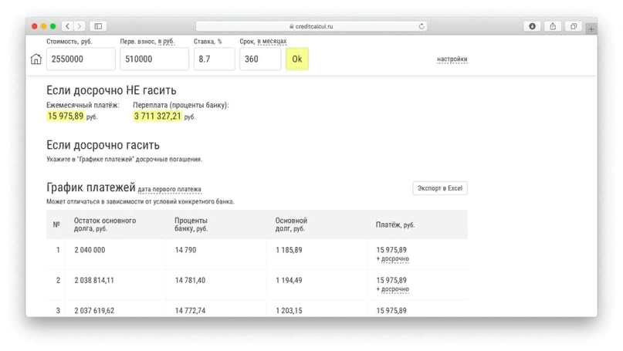Image resolution: width=623 pixels, height=351 pixels.
Task: Select interest cell '14 781,40'
Action: 191,280
